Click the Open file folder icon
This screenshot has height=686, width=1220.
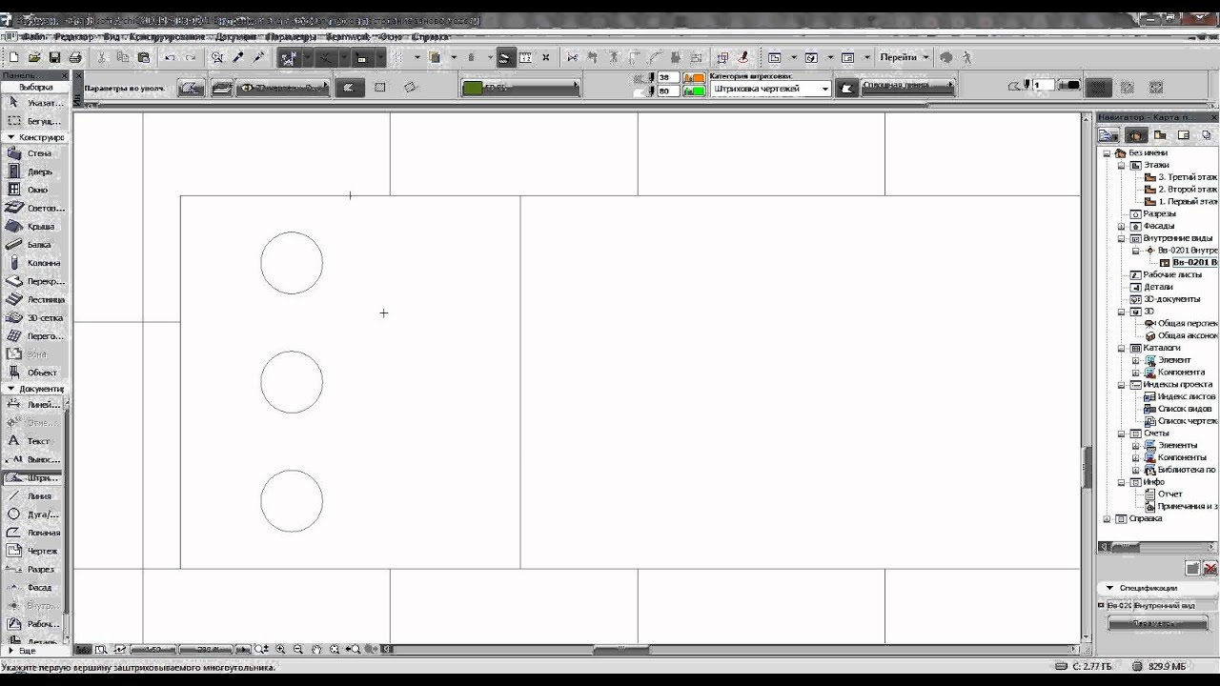34,57
